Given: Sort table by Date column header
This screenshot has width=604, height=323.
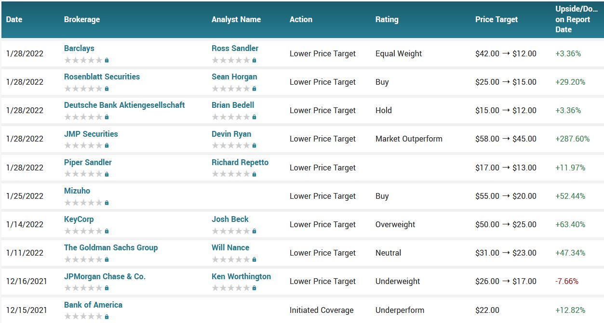Looking at the screenshot, I should click(x=14, y=20).
